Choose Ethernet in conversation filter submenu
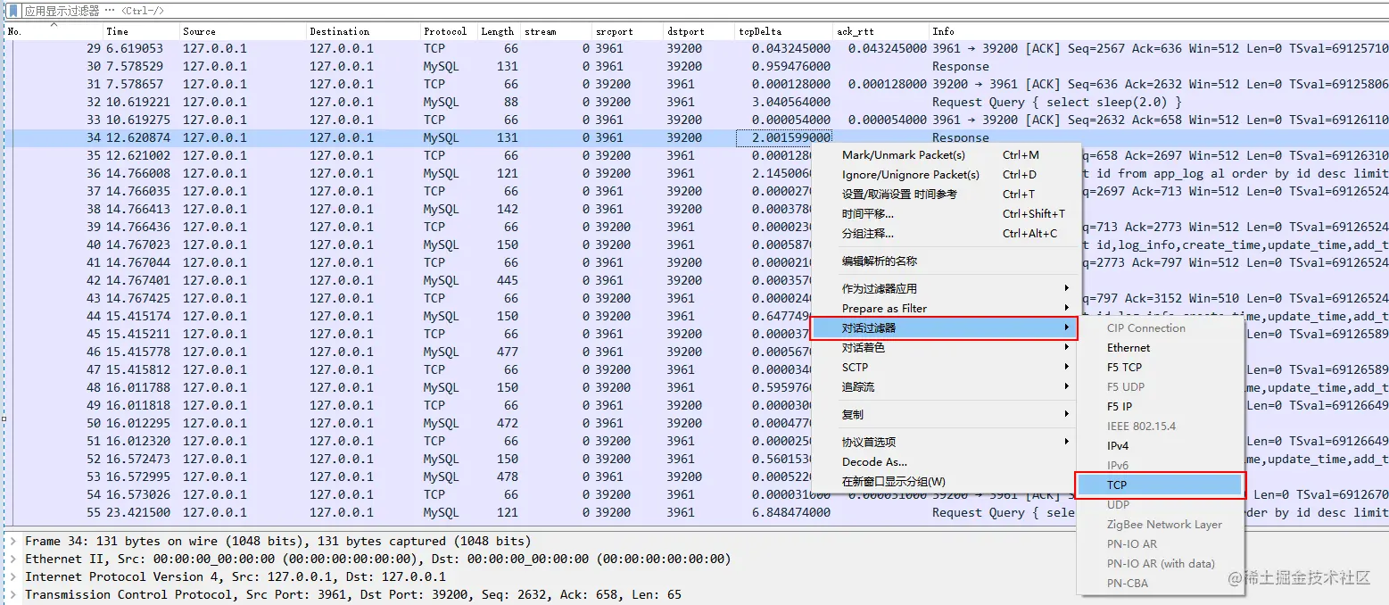The height and width of the screenshot is (605, 1389). coord(1160,348)
